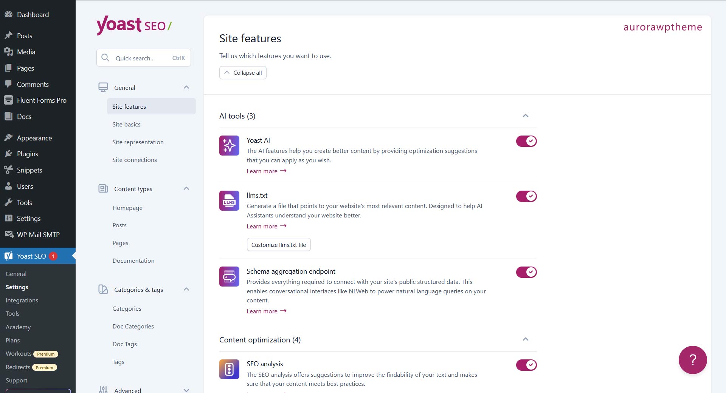Screen dimensions: 726x393
Task: Open Doc Categories taxonomy settings
Action: tap(133, 326)
